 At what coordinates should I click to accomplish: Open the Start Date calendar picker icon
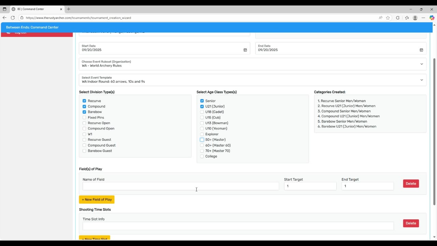(x=245, y=50)
